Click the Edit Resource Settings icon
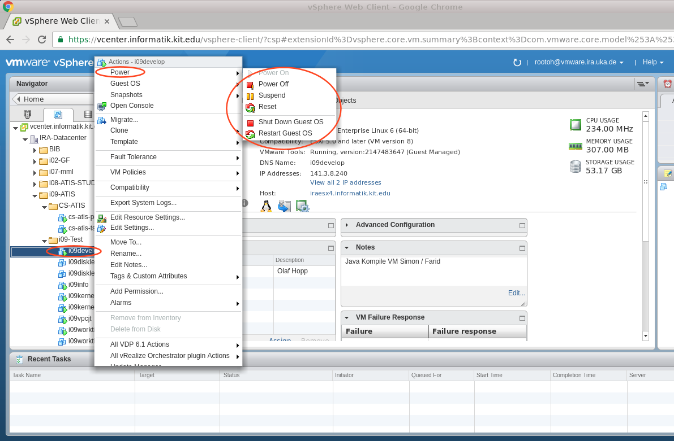Viewport: 674px width, 441px height. pos(102,218)
